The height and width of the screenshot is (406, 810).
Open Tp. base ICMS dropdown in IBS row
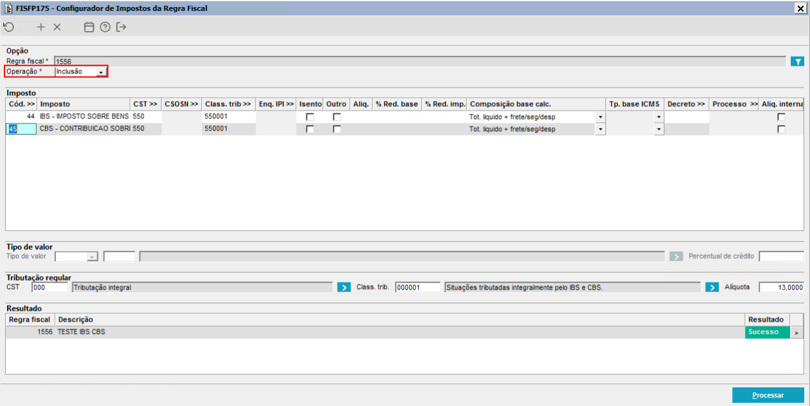pyautogui.click(x=658, y=117)
